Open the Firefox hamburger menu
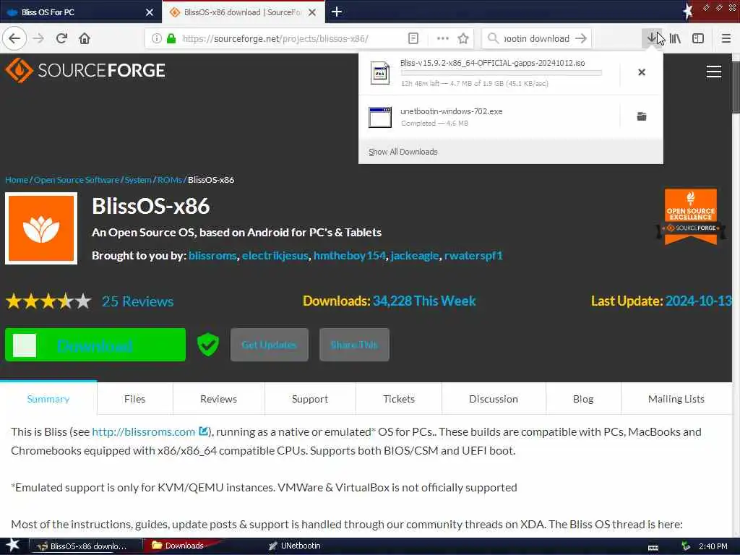 click(726, 38)
